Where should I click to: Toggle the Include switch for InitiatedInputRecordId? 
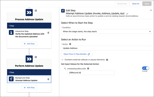(146, 68)
